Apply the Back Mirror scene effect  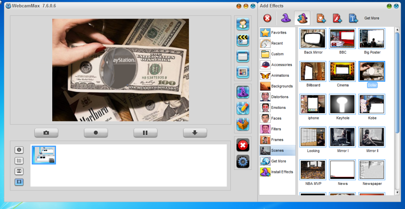[313, 38]
